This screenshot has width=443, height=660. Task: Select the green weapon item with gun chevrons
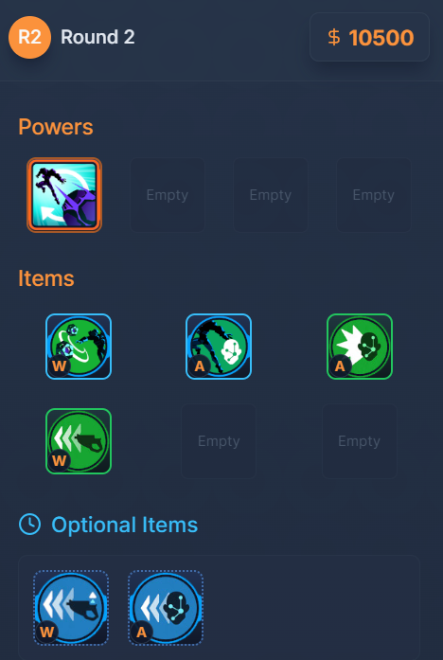point(79,441)
